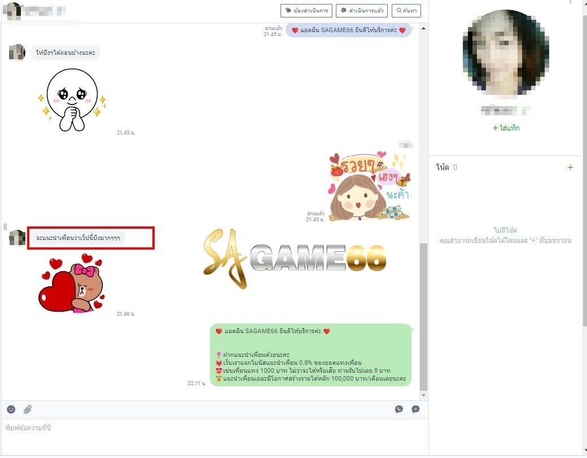Open the emoji sticker picker
Viewport: 587px width, 458px height.
coord(11,409)
